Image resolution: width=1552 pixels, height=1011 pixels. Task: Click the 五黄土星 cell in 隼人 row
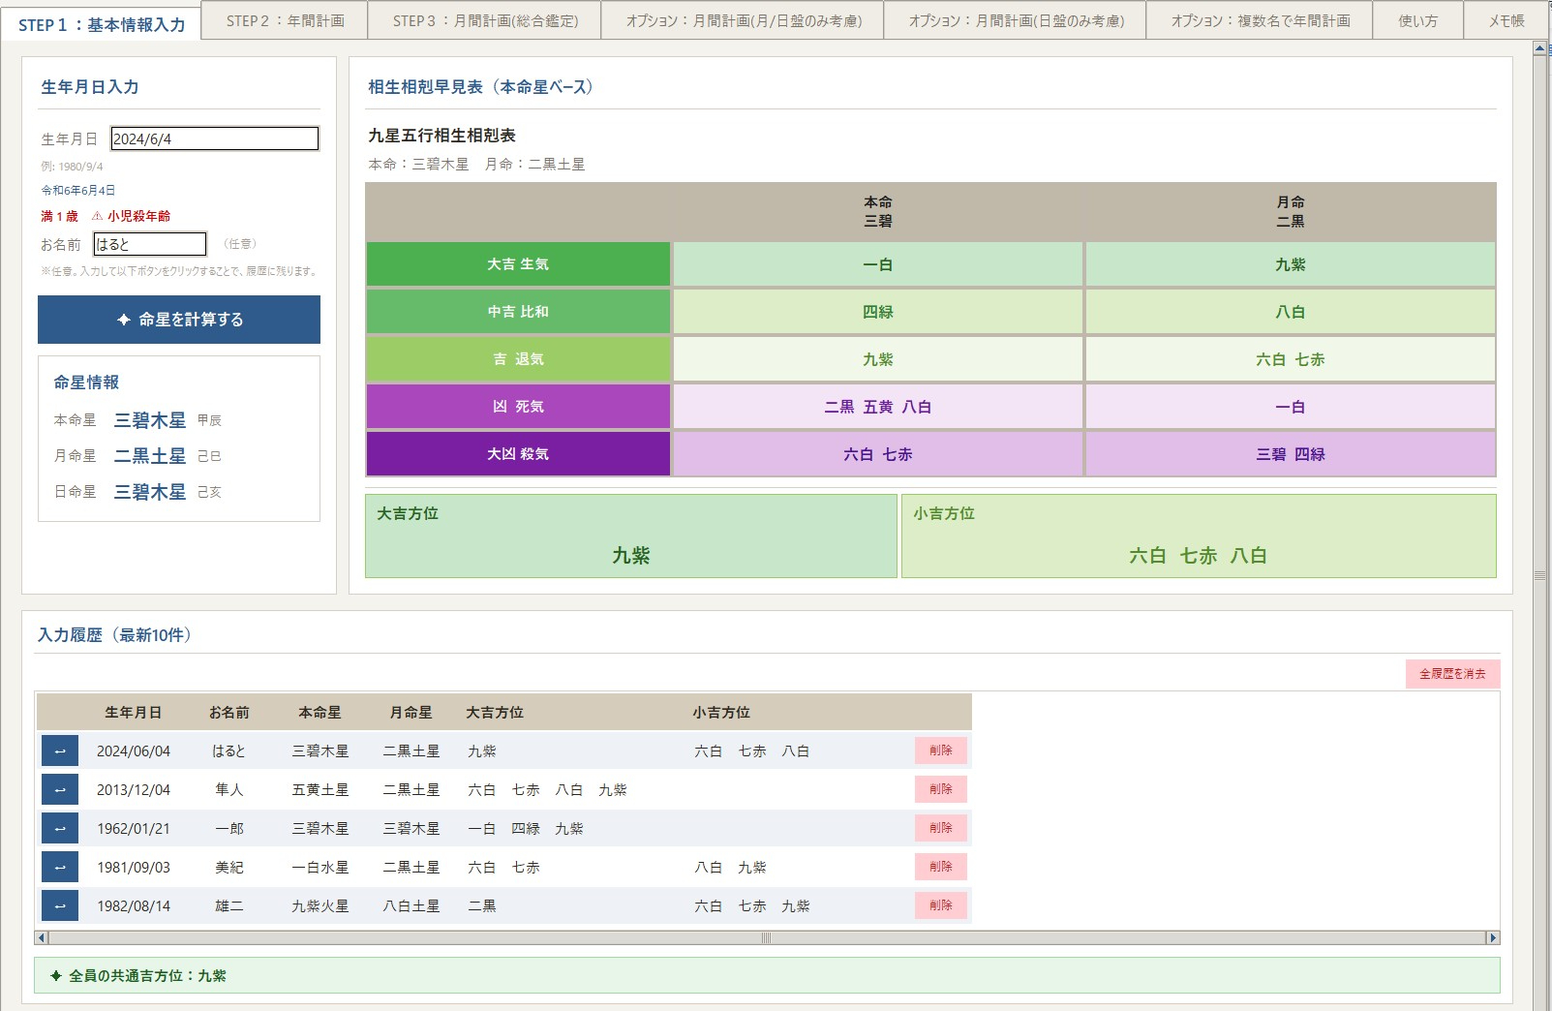(320, 790)
